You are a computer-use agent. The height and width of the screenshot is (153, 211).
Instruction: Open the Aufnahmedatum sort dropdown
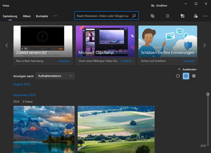(x=55, y=76)
